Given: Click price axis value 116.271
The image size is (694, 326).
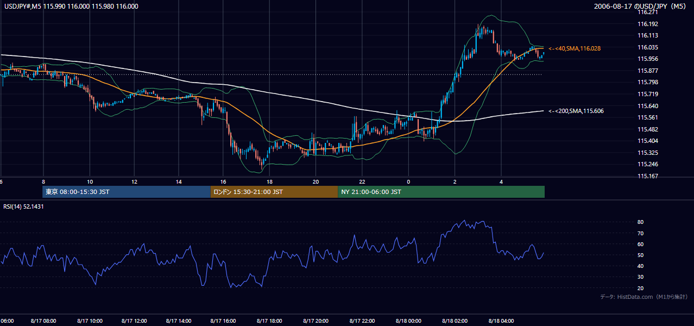Looking at the screenshot, I should [x=648, y=12].
